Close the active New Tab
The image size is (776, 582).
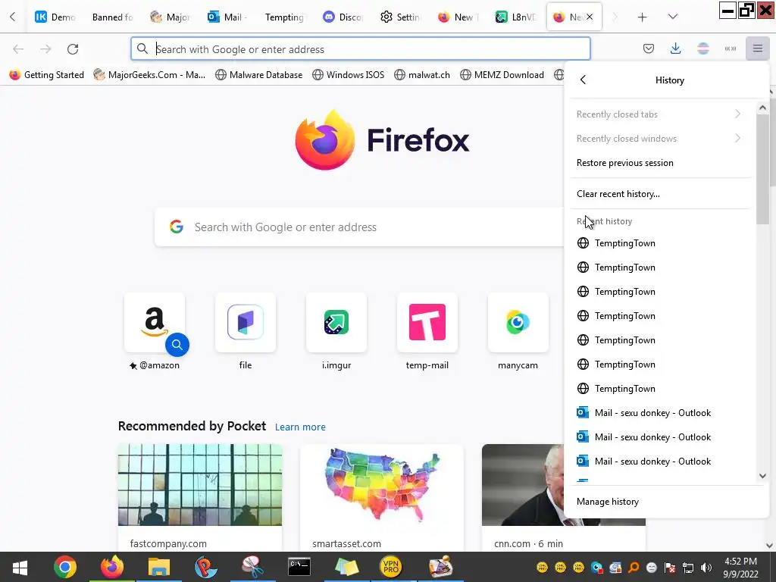pos(590,17)
